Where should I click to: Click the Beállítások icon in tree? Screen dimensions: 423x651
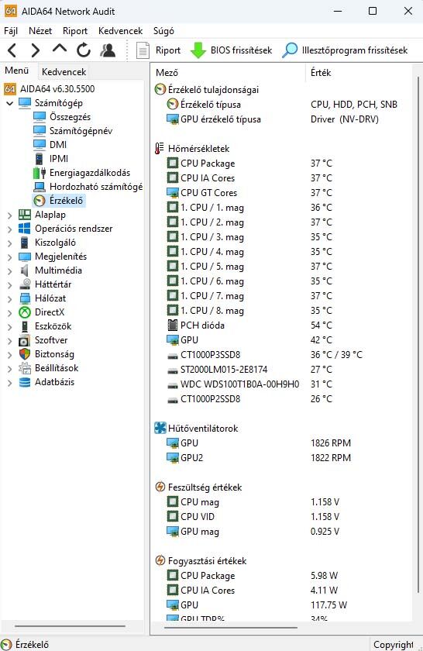point(25,368)
